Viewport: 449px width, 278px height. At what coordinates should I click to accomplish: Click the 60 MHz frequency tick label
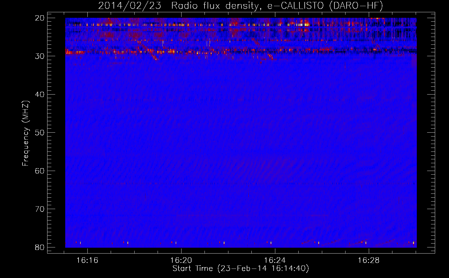coord(40,171)
